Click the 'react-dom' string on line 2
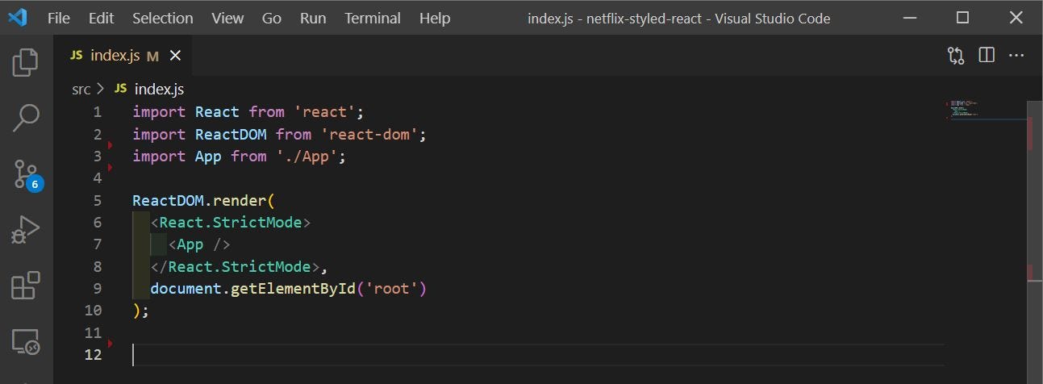The height and width of the screenshot is (384, 1043). coord(369,134)
